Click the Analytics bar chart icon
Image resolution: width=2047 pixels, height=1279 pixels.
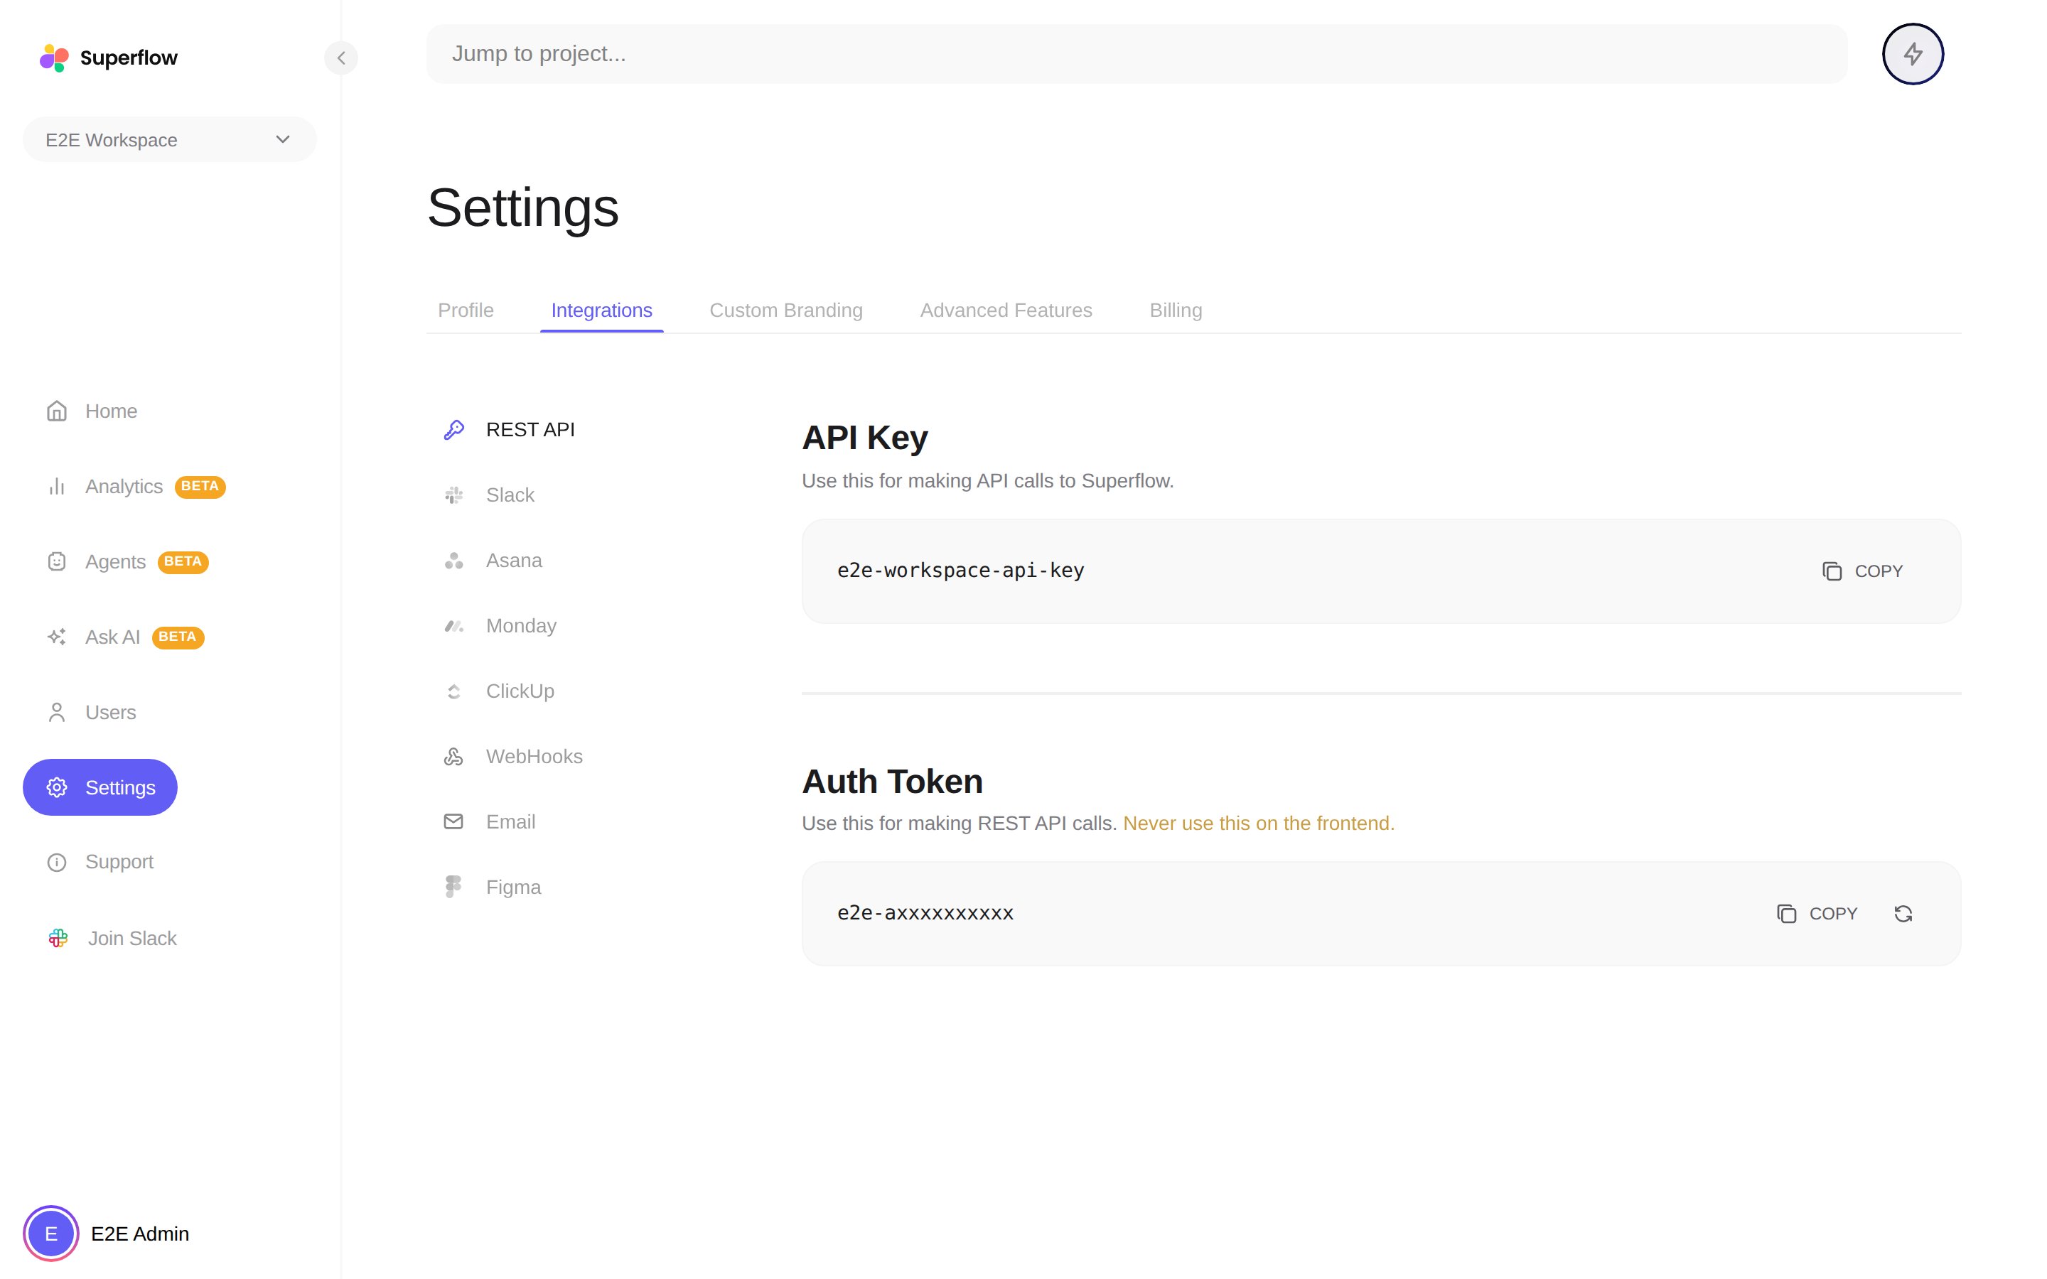[x=57, y=487]
